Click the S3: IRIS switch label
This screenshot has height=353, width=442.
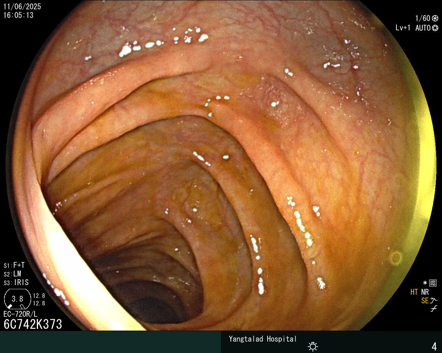coord(16,283)
